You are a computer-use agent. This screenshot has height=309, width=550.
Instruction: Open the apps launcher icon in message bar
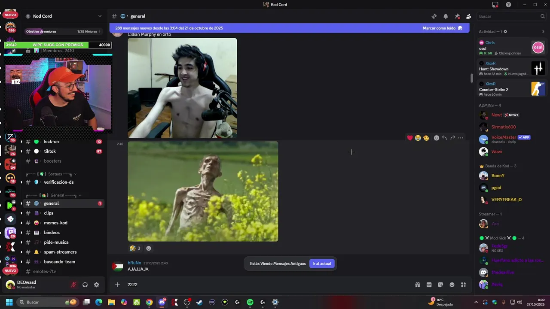coord(464,285)
